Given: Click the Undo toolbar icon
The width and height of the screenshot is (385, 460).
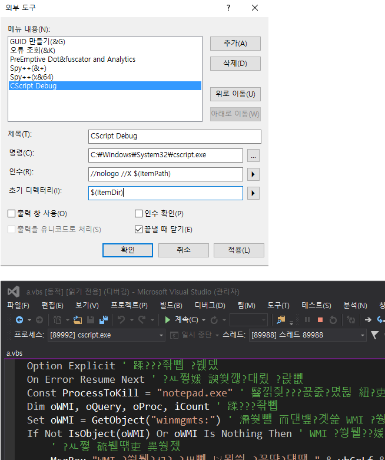Looking at the screenshot, I should [121, 320].
